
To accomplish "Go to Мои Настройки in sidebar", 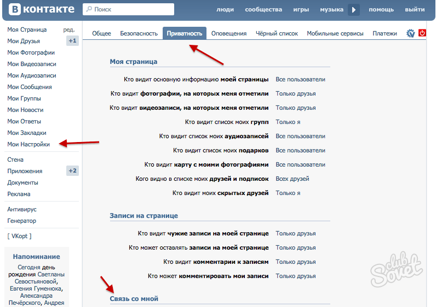I will click(28, 144).
